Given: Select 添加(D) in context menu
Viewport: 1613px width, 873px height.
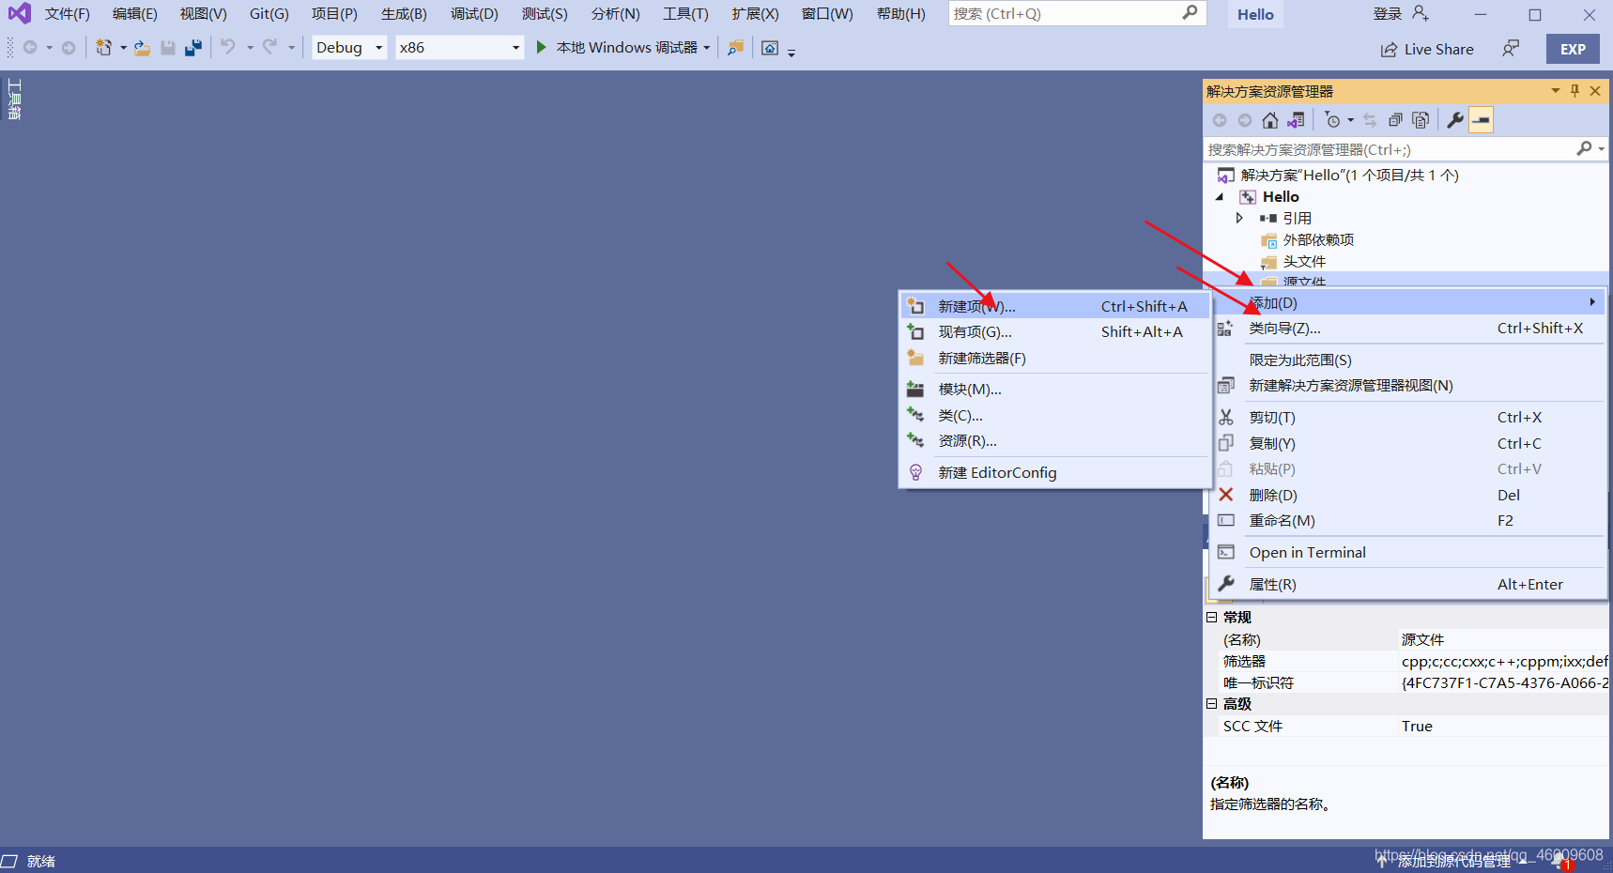Looking at the screenshot, I should pyautogui.click(x=1410, y=303).
